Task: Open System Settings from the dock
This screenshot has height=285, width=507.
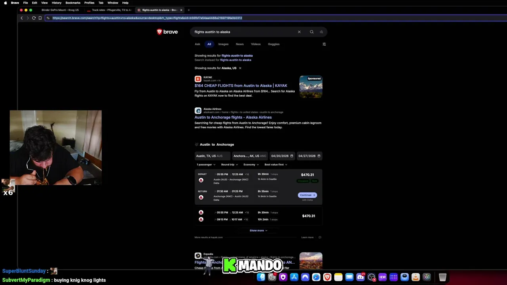Action: click(272, 277)
